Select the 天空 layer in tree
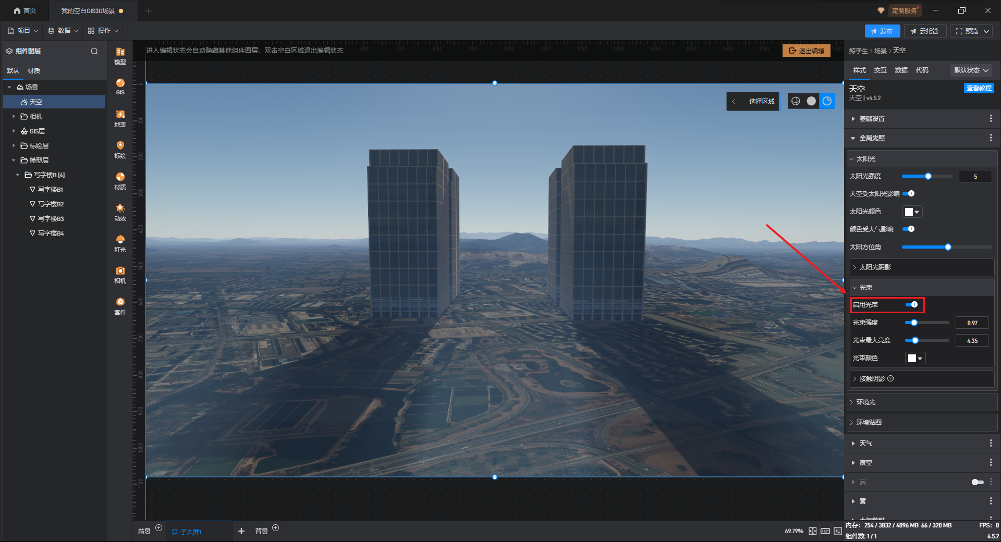 (54, 102)
